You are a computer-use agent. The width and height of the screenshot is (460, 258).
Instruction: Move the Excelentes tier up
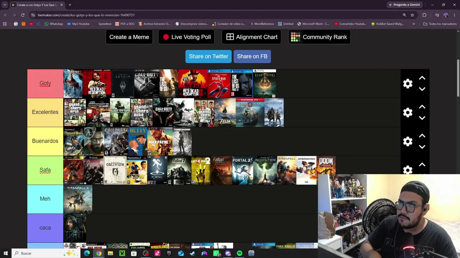pos(422,107)
